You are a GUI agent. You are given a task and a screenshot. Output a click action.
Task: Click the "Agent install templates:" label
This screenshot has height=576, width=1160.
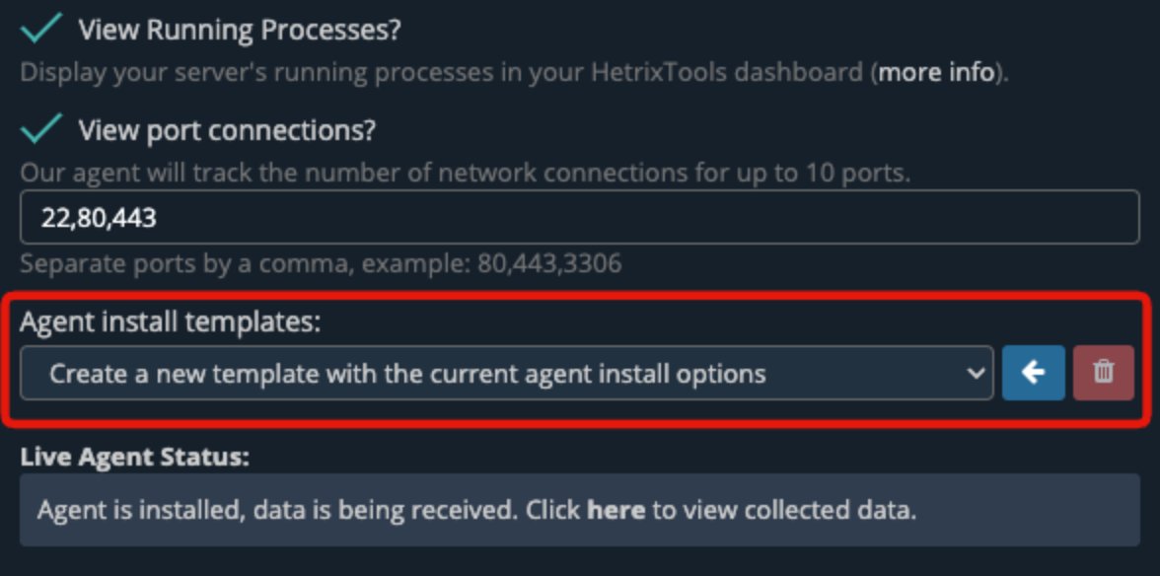[171, 323]
